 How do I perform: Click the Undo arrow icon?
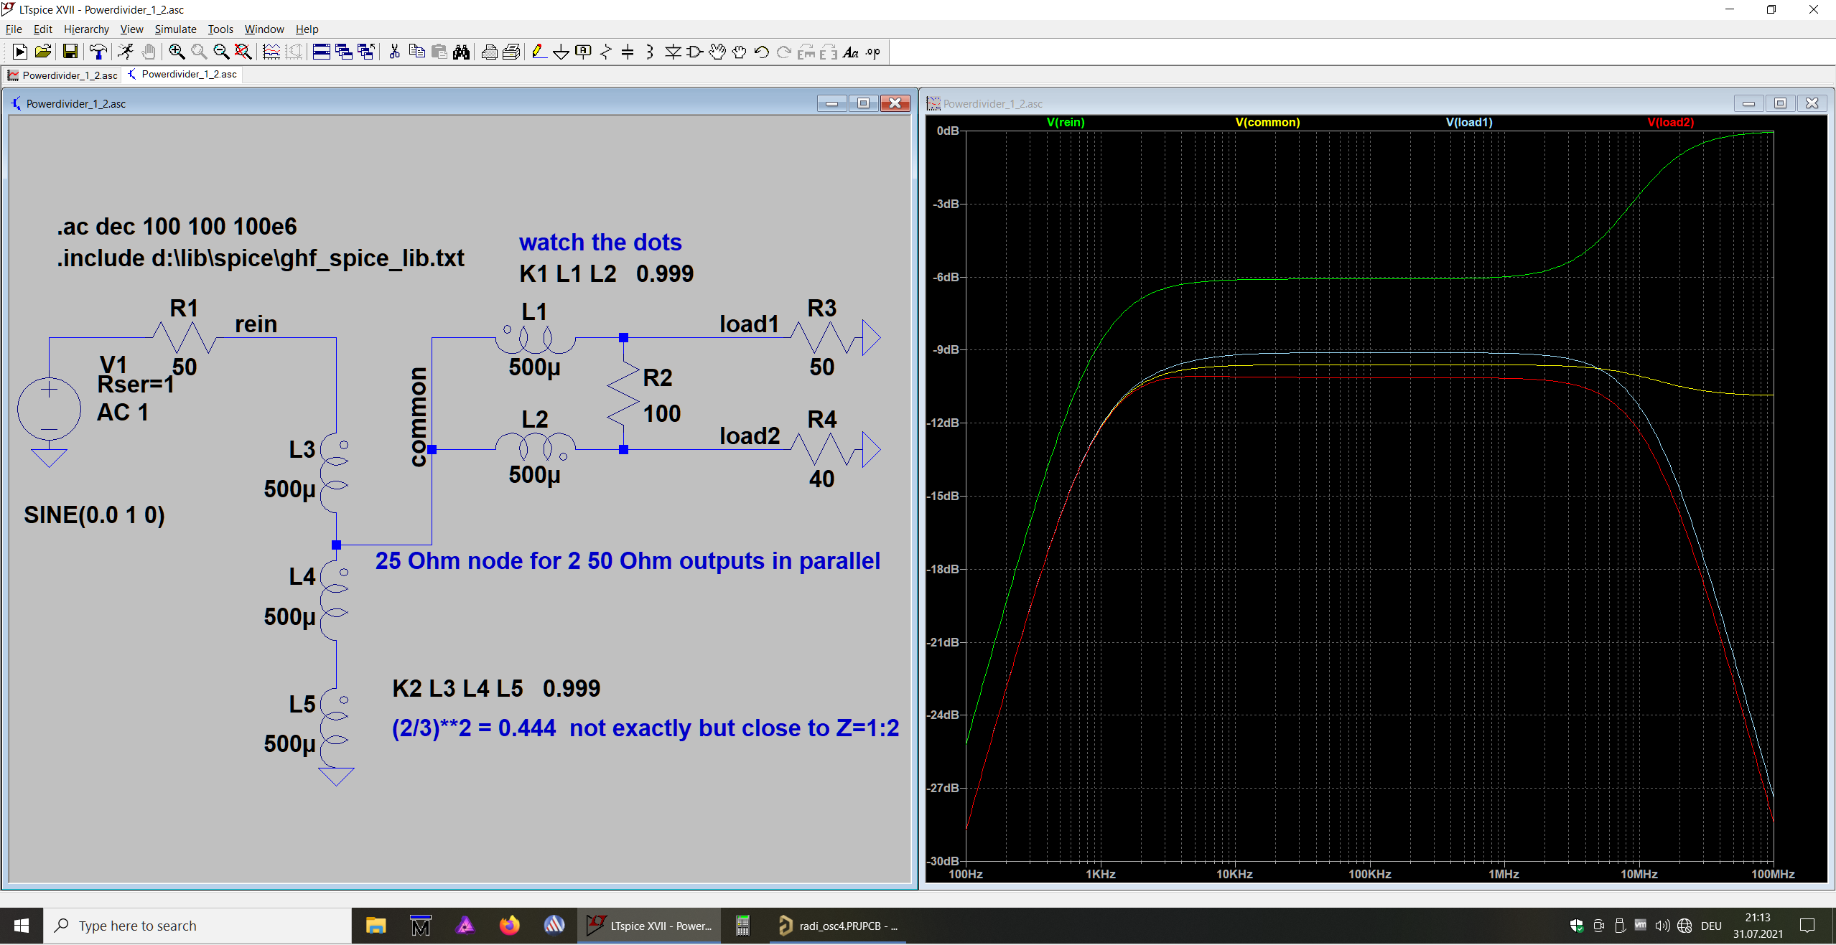point(762,52)
